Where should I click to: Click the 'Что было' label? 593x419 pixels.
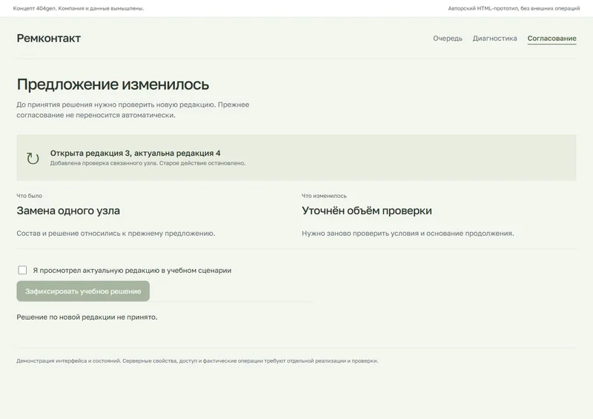[x=30, y=196]
